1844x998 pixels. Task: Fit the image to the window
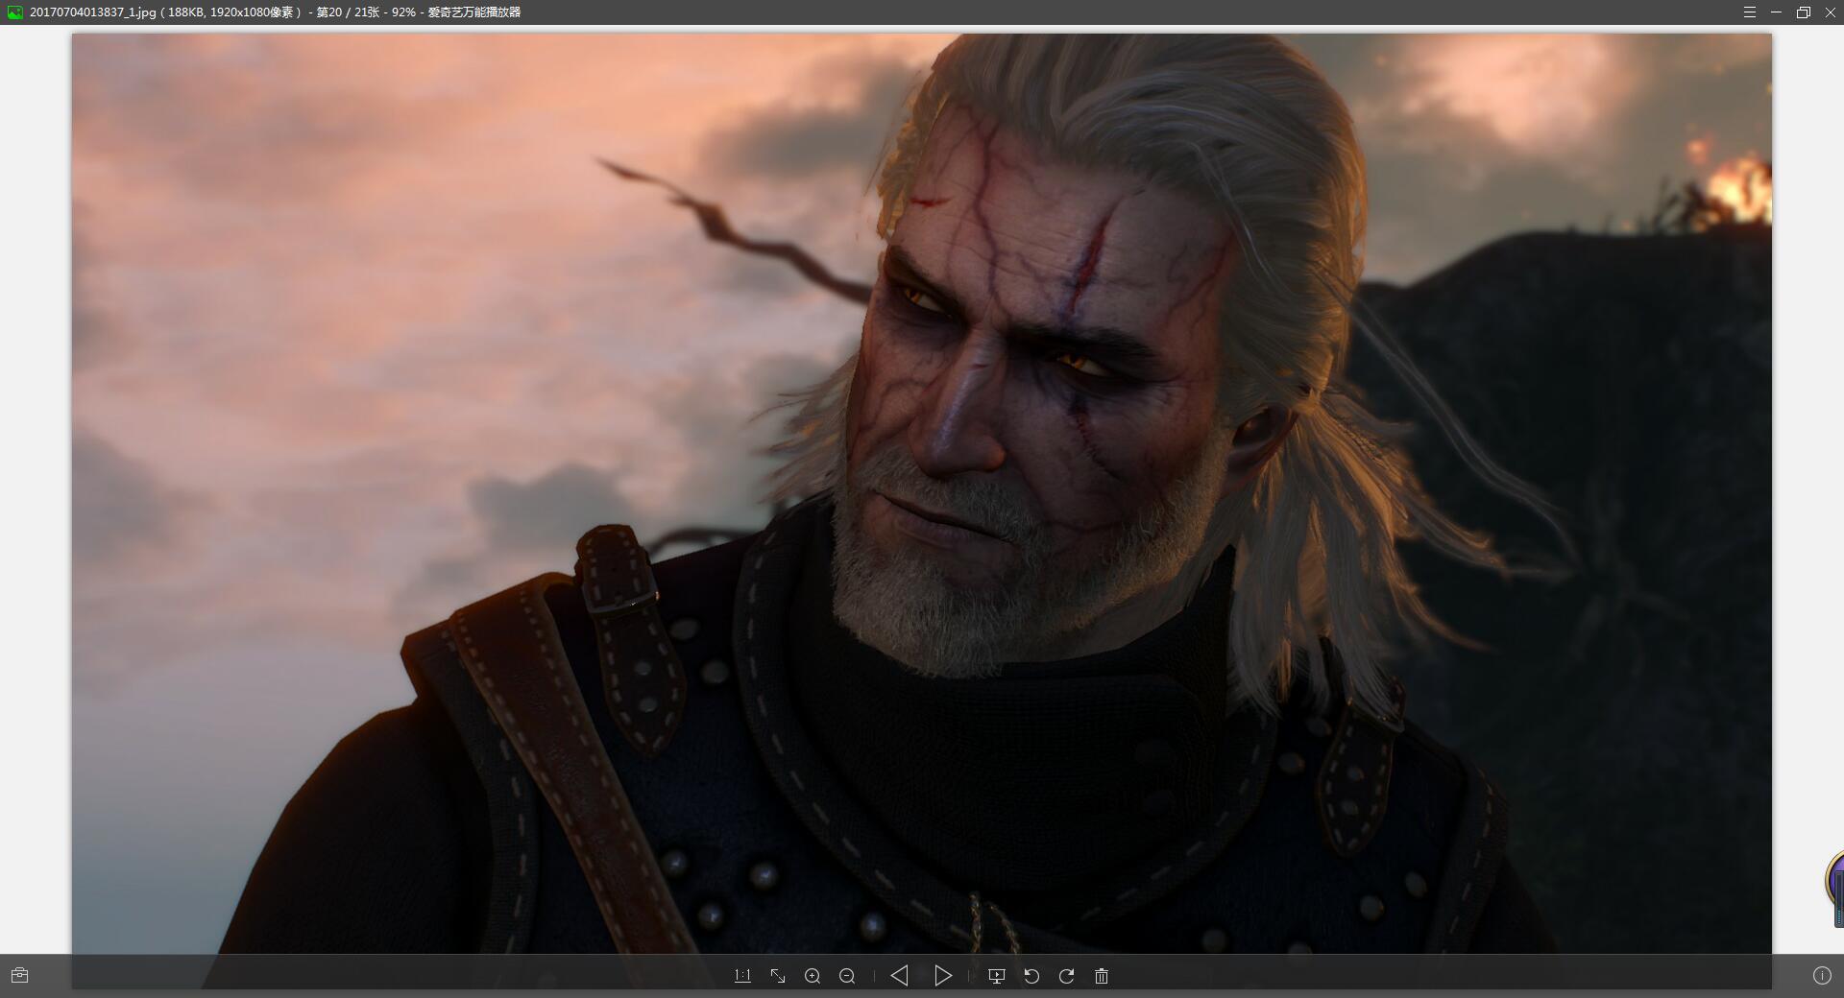click(778, 976)
